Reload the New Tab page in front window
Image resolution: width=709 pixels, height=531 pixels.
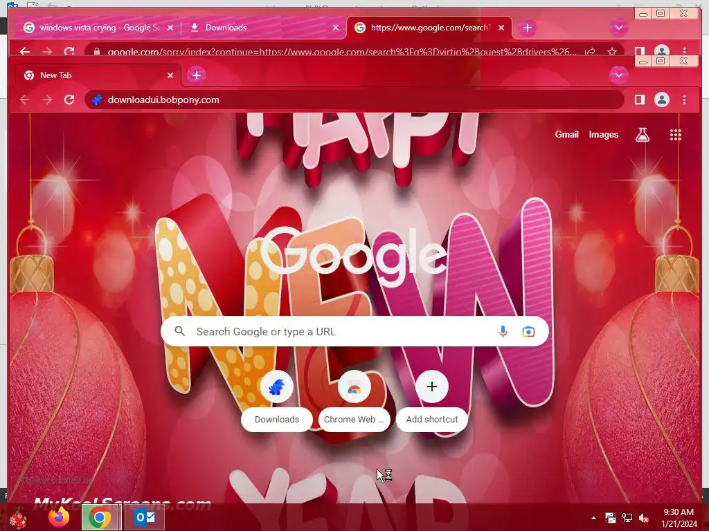pyautogui.click(x=69, y=100)
